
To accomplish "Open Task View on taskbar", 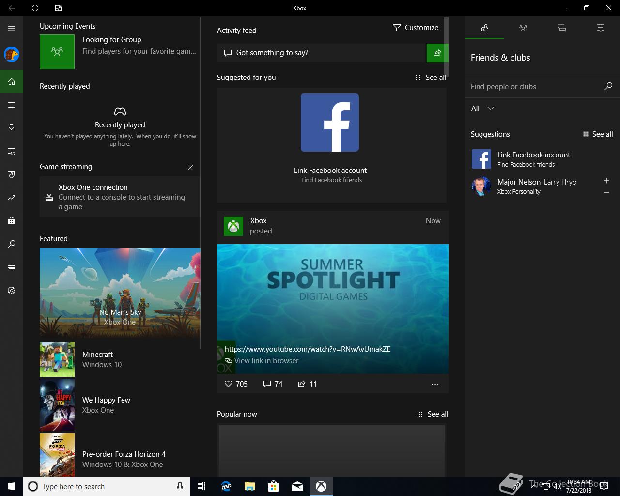I will point(201,486).
